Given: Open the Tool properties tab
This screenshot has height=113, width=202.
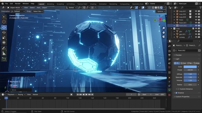Looking at the screenshot, I should [x=169, y=46].
